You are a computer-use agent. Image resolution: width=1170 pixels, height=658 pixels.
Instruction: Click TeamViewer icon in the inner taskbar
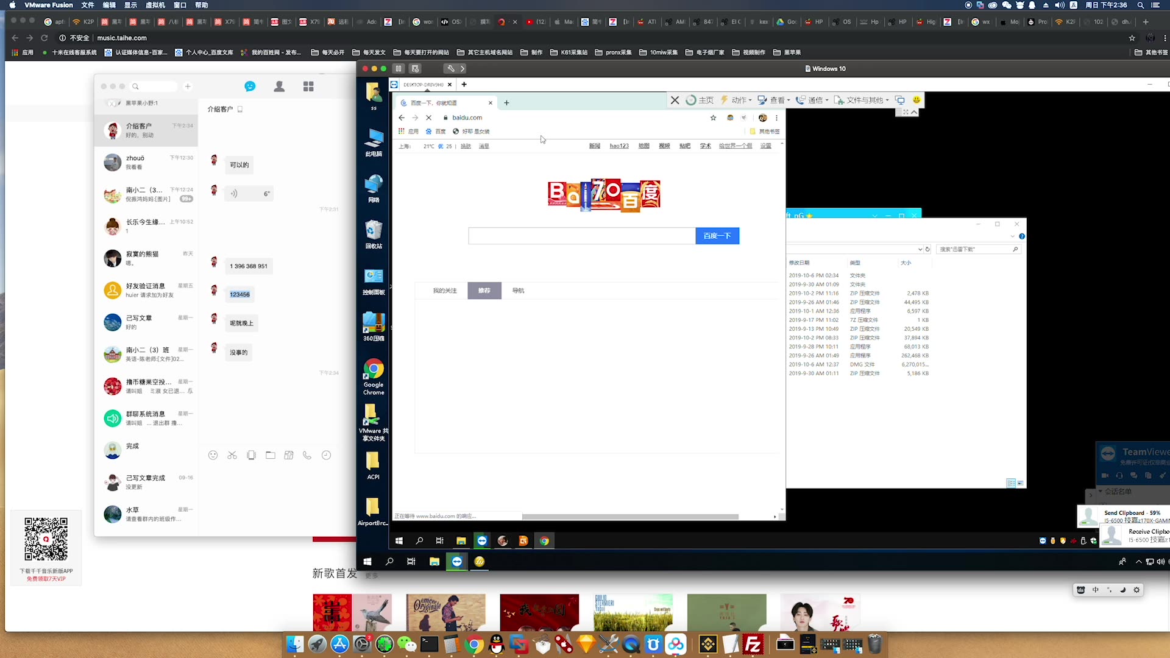point(482,541)
